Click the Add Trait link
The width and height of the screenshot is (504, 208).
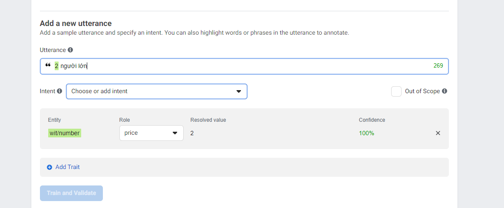(67, 167)
